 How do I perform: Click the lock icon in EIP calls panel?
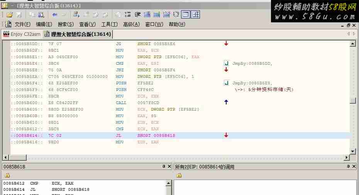click(179, 175)
